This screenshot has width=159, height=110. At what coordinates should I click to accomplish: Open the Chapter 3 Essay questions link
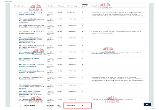pos(32,33)
